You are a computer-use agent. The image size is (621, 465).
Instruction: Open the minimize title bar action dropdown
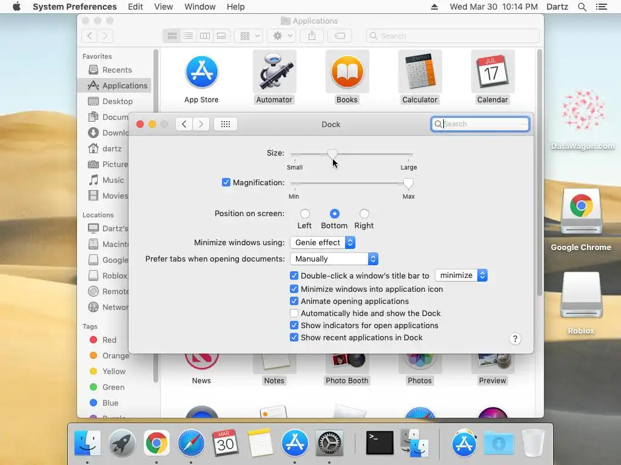tap(461, 275)
